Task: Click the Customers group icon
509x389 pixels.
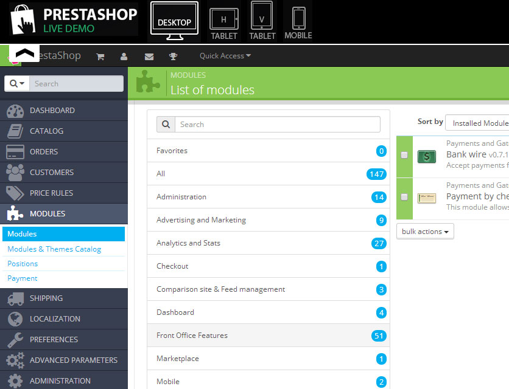Action: tap(15, 173)
